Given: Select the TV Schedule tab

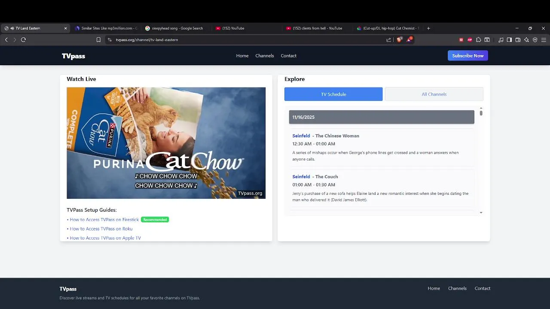Looking at the screenshot, I should point(333,94).
